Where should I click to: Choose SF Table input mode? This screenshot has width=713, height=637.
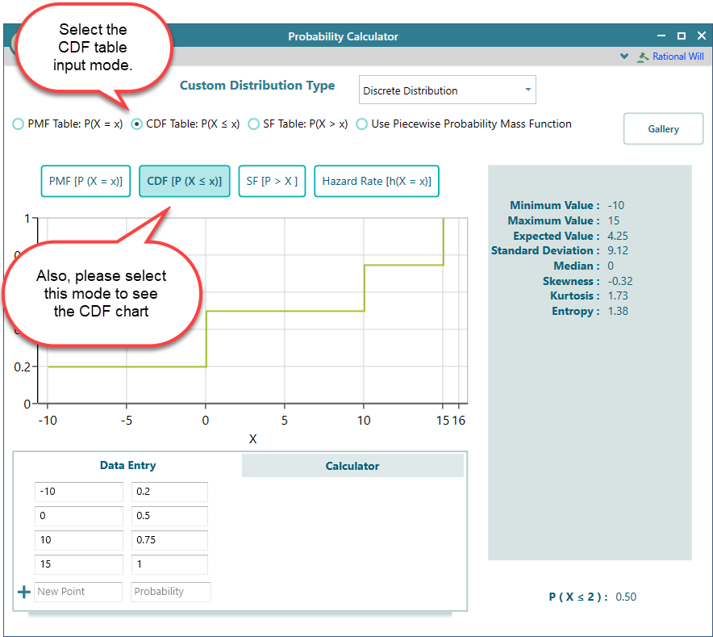pos(254,124)
